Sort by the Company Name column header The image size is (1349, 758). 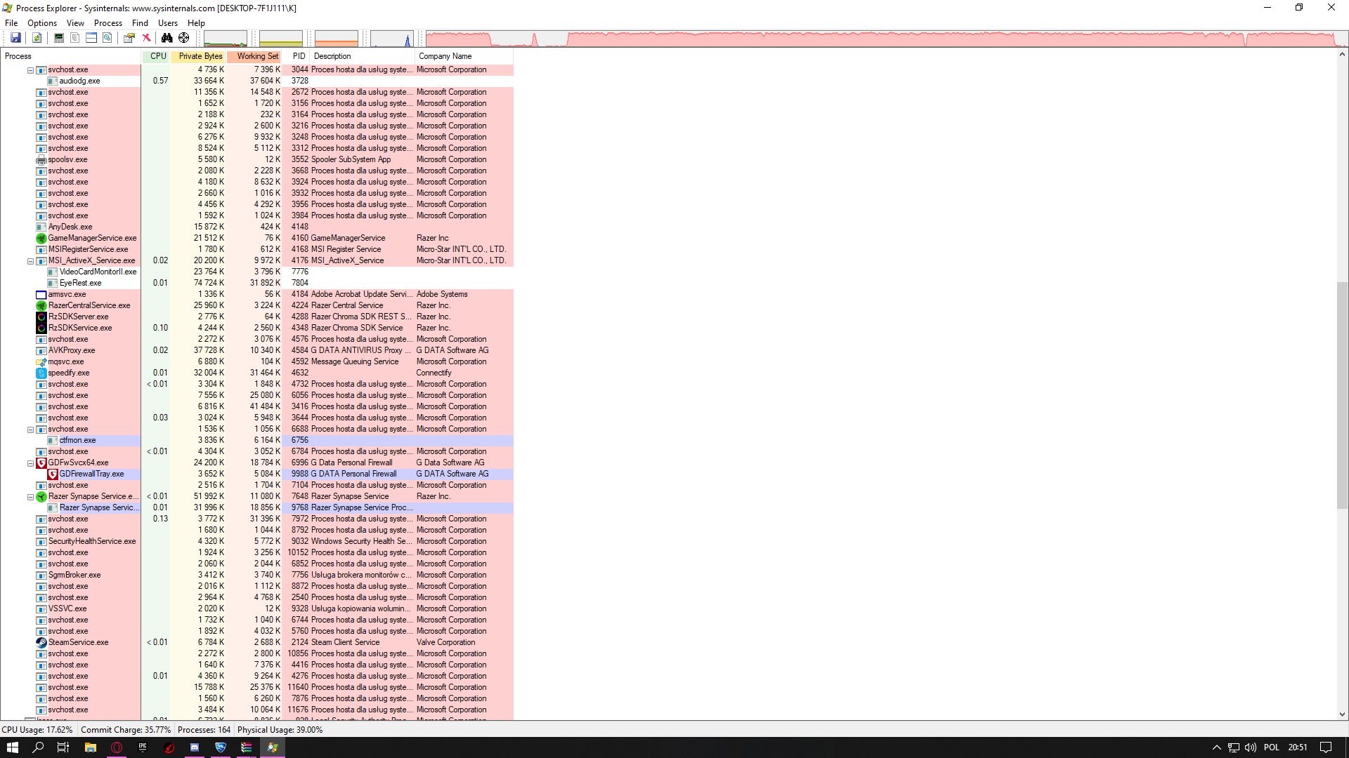(464, 56)
